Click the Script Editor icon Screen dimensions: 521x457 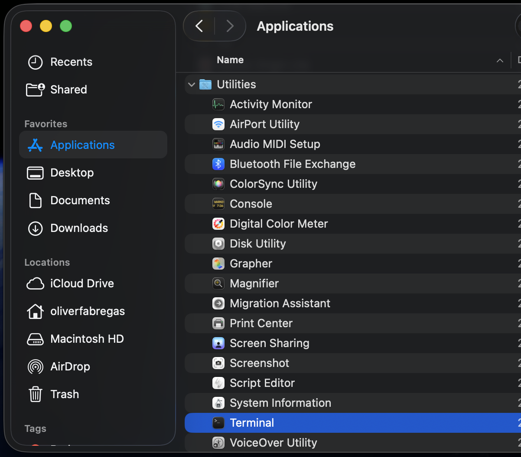pyautogui.click(x=218, y=383)
